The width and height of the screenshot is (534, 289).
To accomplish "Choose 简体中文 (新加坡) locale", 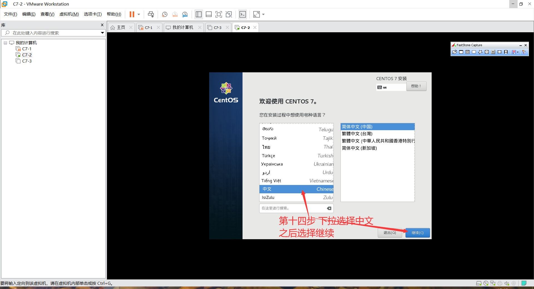I will pos(377,148).
